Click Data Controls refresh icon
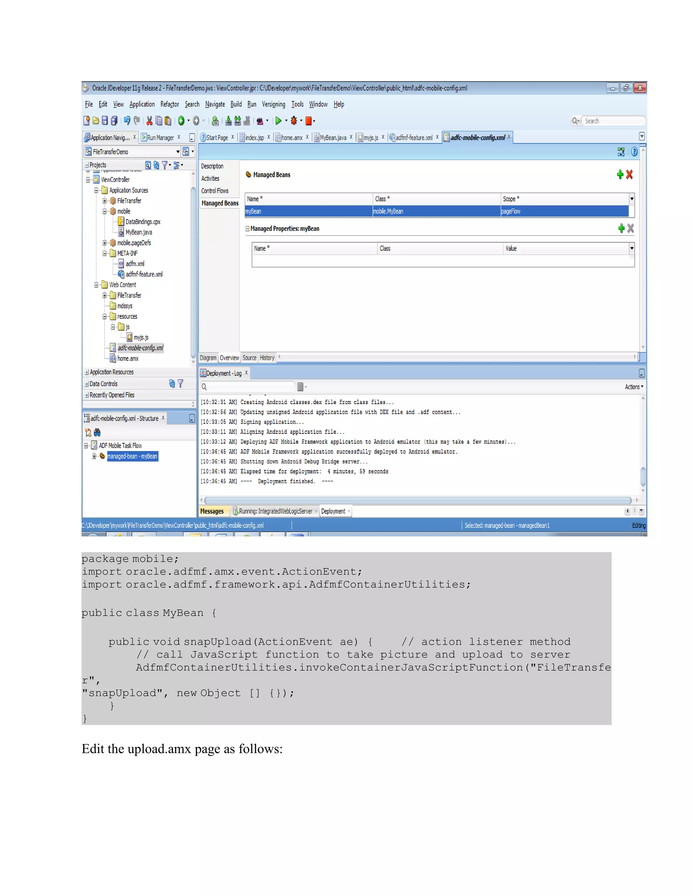693x896 pixels. point(172,384)
